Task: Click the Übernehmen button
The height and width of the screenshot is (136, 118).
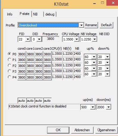Action: coord(106,130)
